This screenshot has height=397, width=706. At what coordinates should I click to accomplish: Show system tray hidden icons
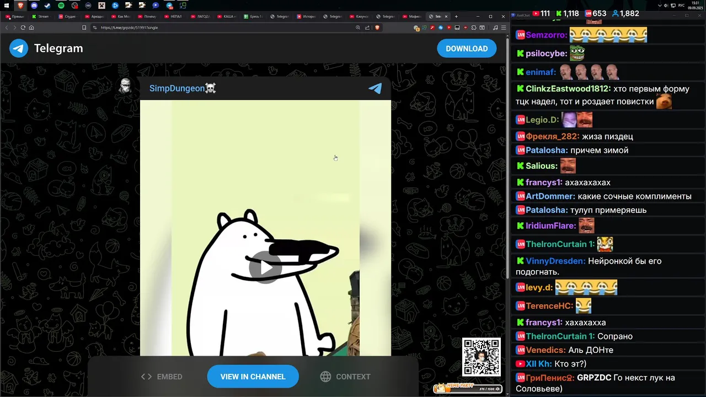tap(660, 6)
